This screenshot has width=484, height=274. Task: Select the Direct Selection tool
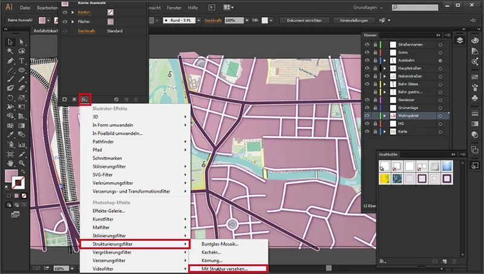pyautogui.click(x=22, y=42)
